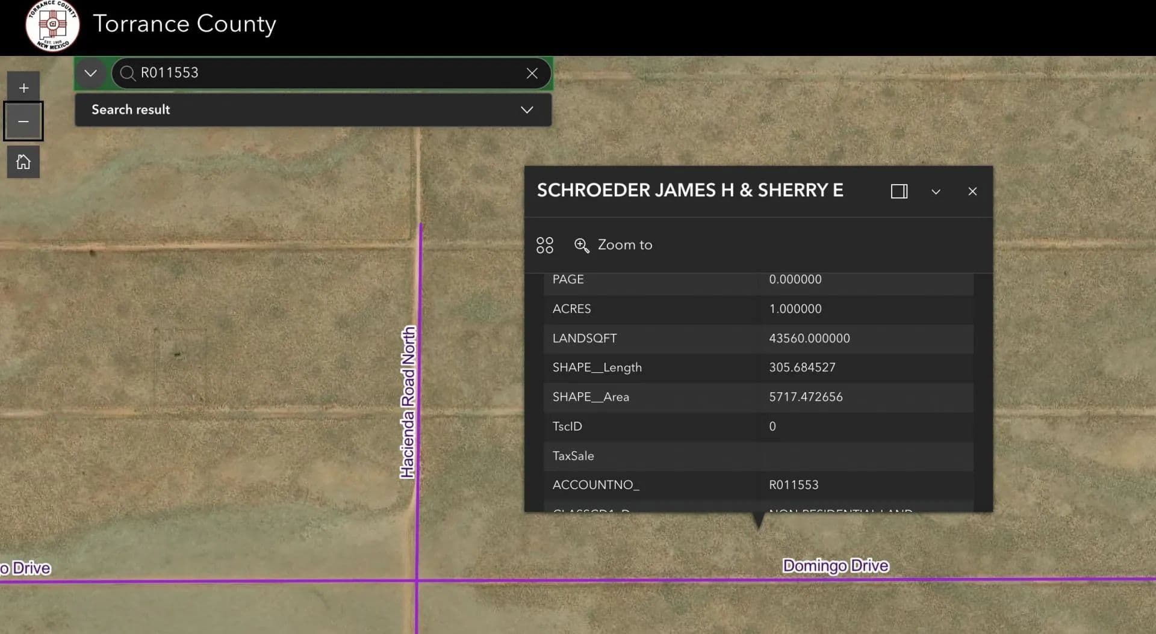
Task: Clear the R011553 search text
Action: [532, 73]
